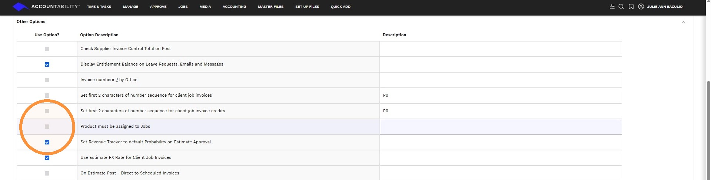The height and width of the screenshot is (180, 711).
Task: Open the filter settings sliders icon
Action: [x=612, y=7]
